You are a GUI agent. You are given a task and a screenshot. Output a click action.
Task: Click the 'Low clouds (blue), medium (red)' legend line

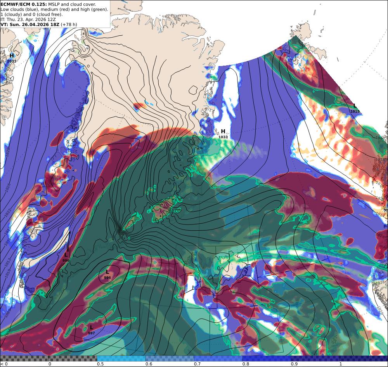[x=54, y=9]
